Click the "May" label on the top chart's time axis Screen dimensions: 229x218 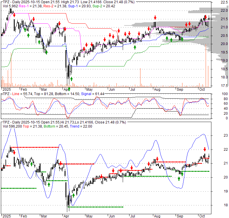point(89,90)
